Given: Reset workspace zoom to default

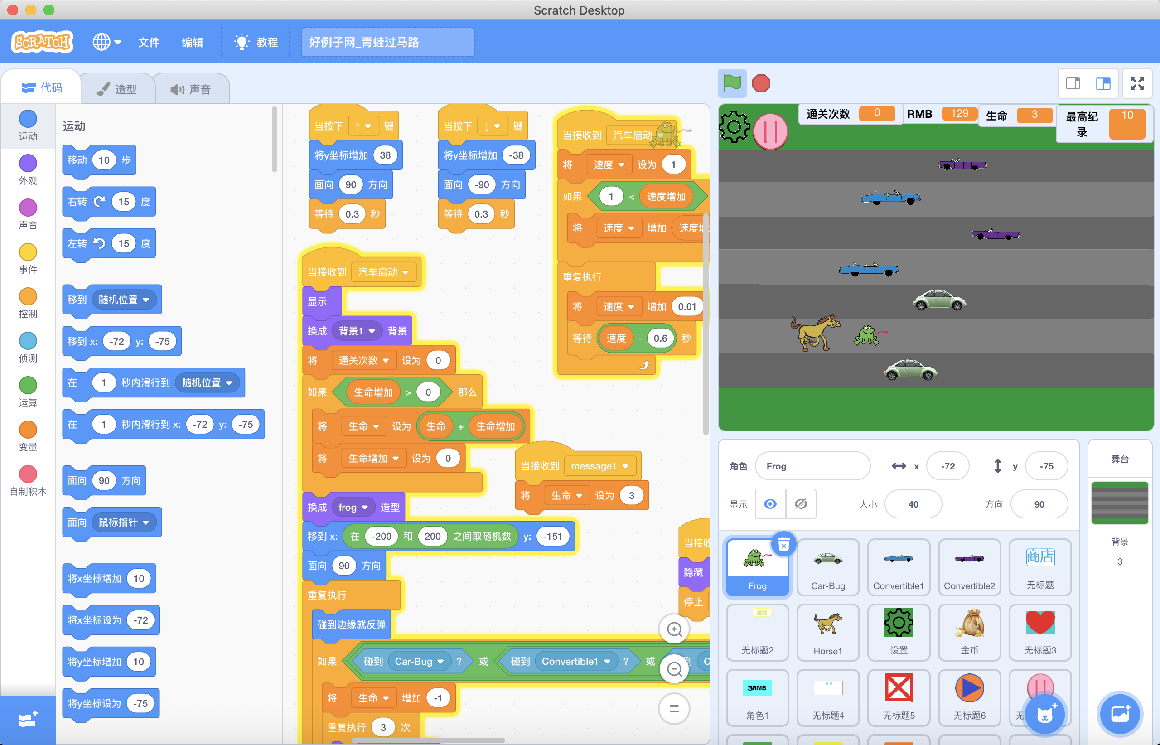Looking at the screenshot, I should (x=674, y=709).
